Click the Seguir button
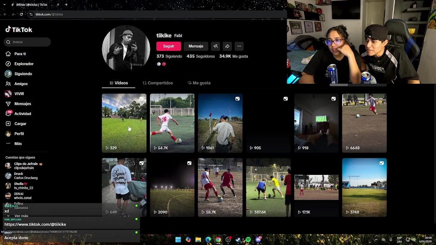Viewport: 436px width, 245px height. 169,46
